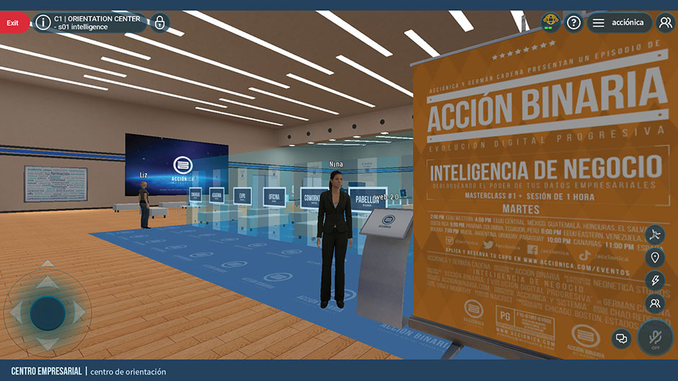Image resolution: width=678 pixels, height=381 pixels.
Task: Click the avatar gestures running icon
Action: [655, 235]
